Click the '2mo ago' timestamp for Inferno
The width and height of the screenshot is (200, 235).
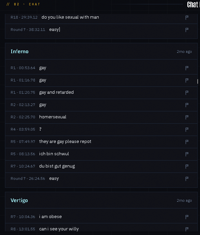[x=184, y=52]
